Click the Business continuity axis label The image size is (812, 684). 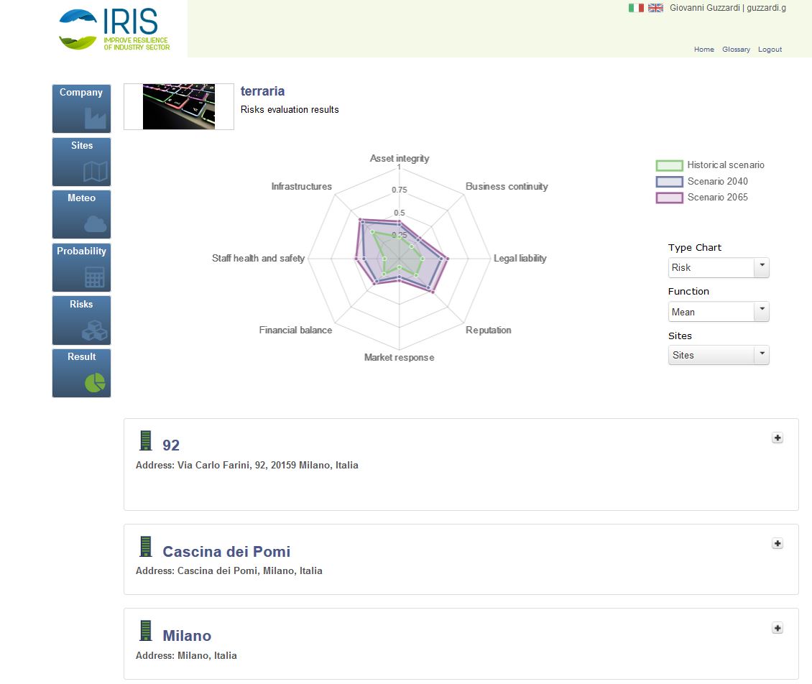click(x=507, y=186)
